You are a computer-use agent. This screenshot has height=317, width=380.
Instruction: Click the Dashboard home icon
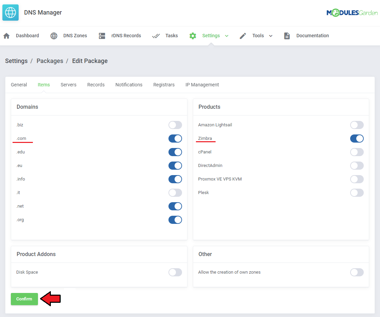(6, 36)
